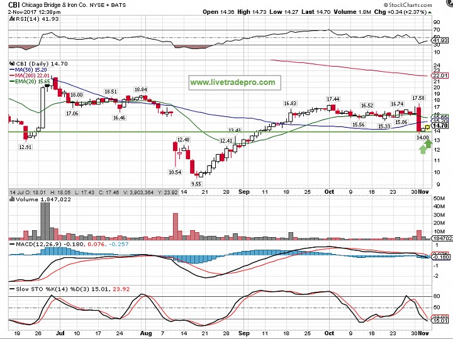Click the 16.46 price low annotation
This screenshot has width=453, height=339.
coord(119,118)
